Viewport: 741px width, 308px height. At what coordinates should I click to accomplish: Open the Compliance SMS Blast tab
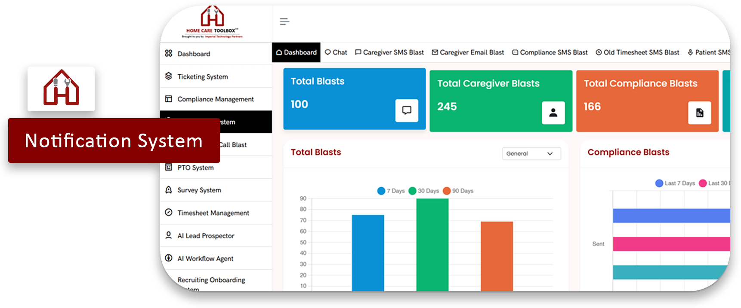point(550,52)
